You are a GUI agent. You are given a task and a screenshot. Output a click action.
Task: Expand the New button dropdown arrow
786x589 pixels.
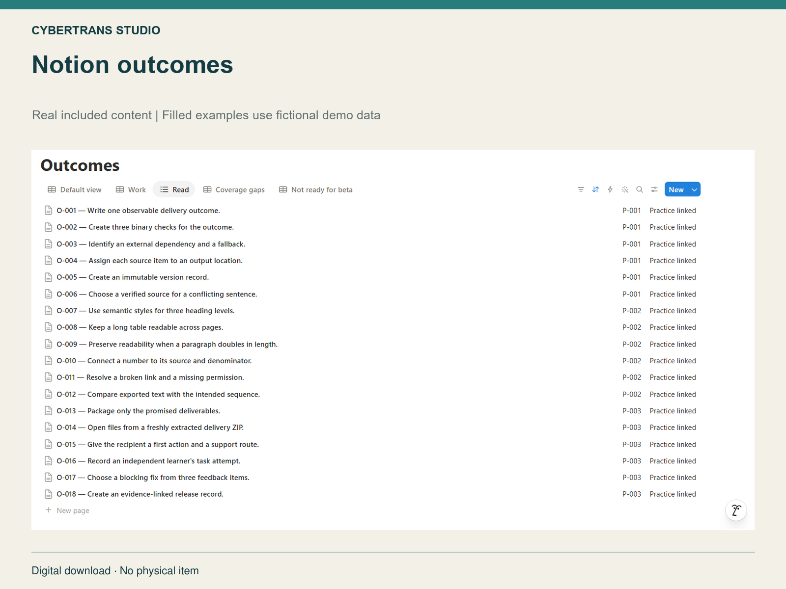click(694, 189)
